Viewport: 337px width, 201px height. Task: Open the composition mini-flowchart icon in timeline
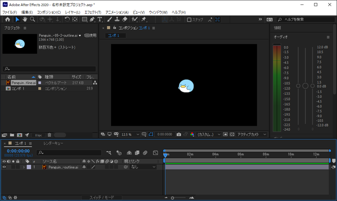(109, 153)
